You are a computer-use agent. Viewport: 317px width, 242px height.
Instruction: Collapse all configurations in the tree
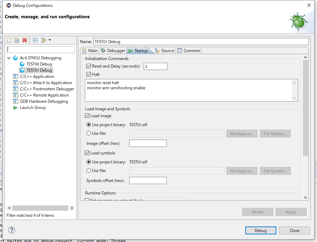tap(35, 40)
